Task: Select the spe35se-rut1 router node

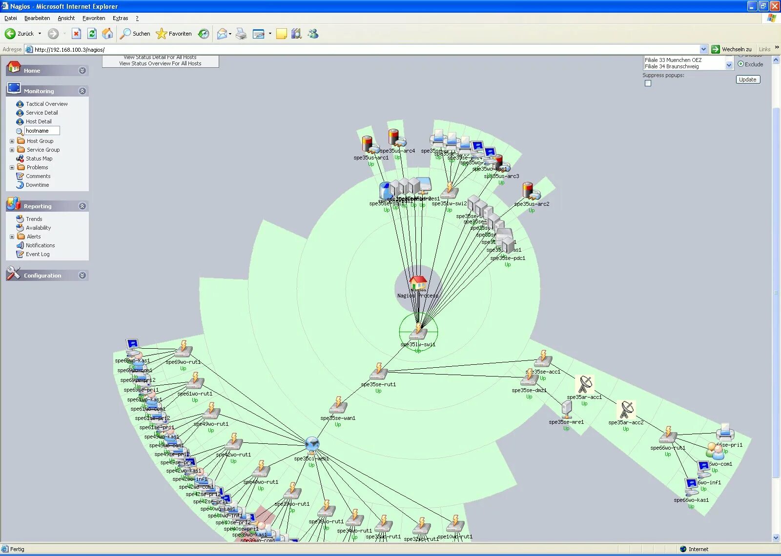Action: coord(379,372)
